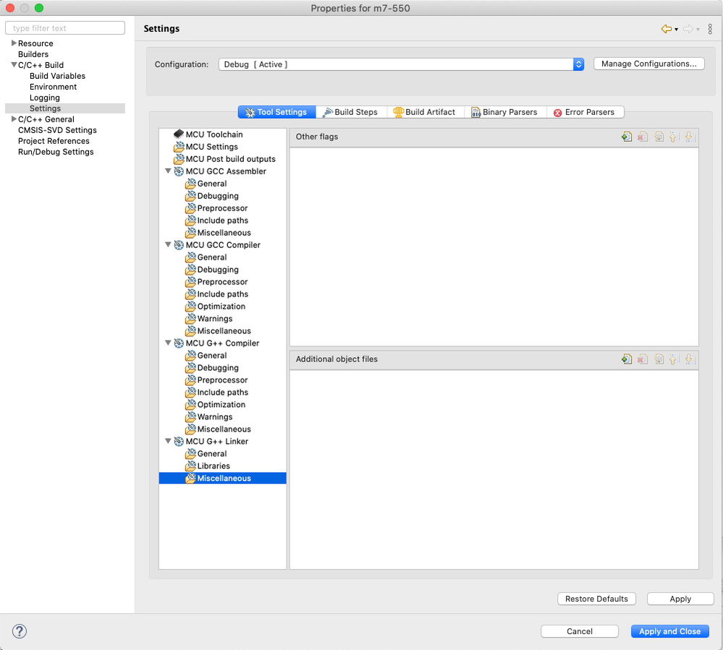Select General under MCU GCC Assembler
This screenshot has height=650, width=723.
point(211,184)
